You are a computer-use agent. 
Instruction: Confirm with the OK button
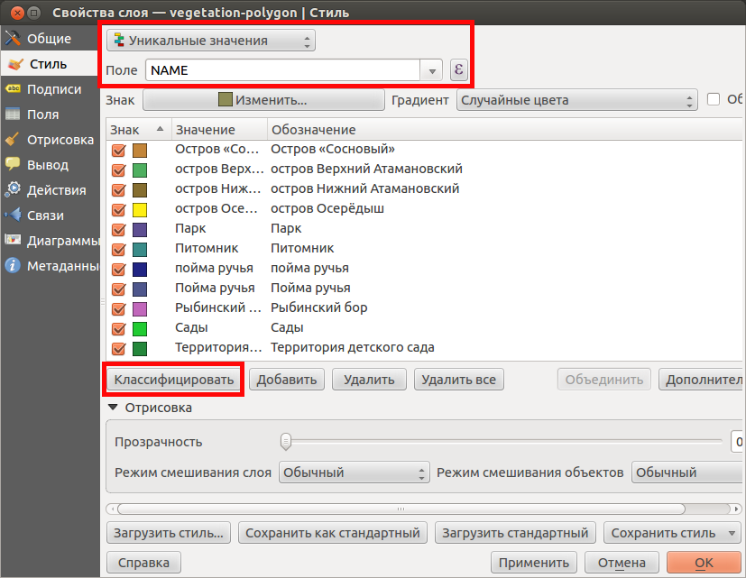tap(705, 563)
